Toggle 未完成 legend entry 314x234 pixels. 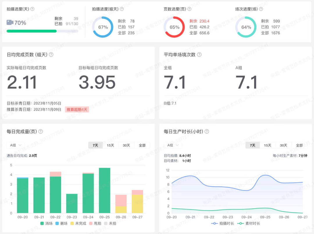click(x=78, y=223)
